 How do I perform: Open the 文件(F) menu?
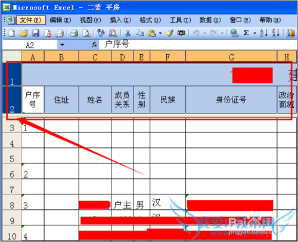[31, 20]
